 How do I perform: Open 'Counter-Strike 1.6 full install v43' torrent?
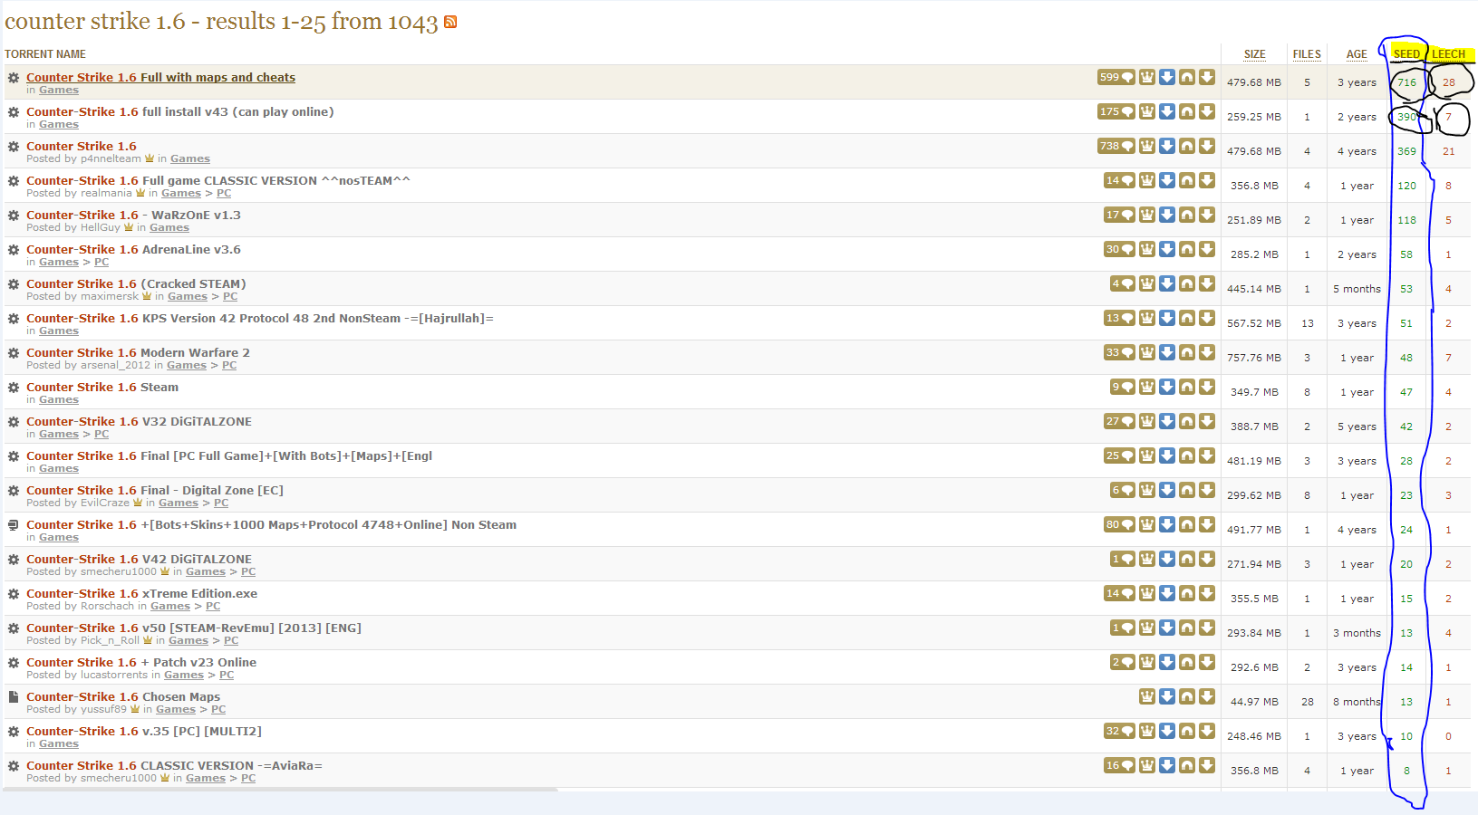pyautogui.click(x=179, y=111)
